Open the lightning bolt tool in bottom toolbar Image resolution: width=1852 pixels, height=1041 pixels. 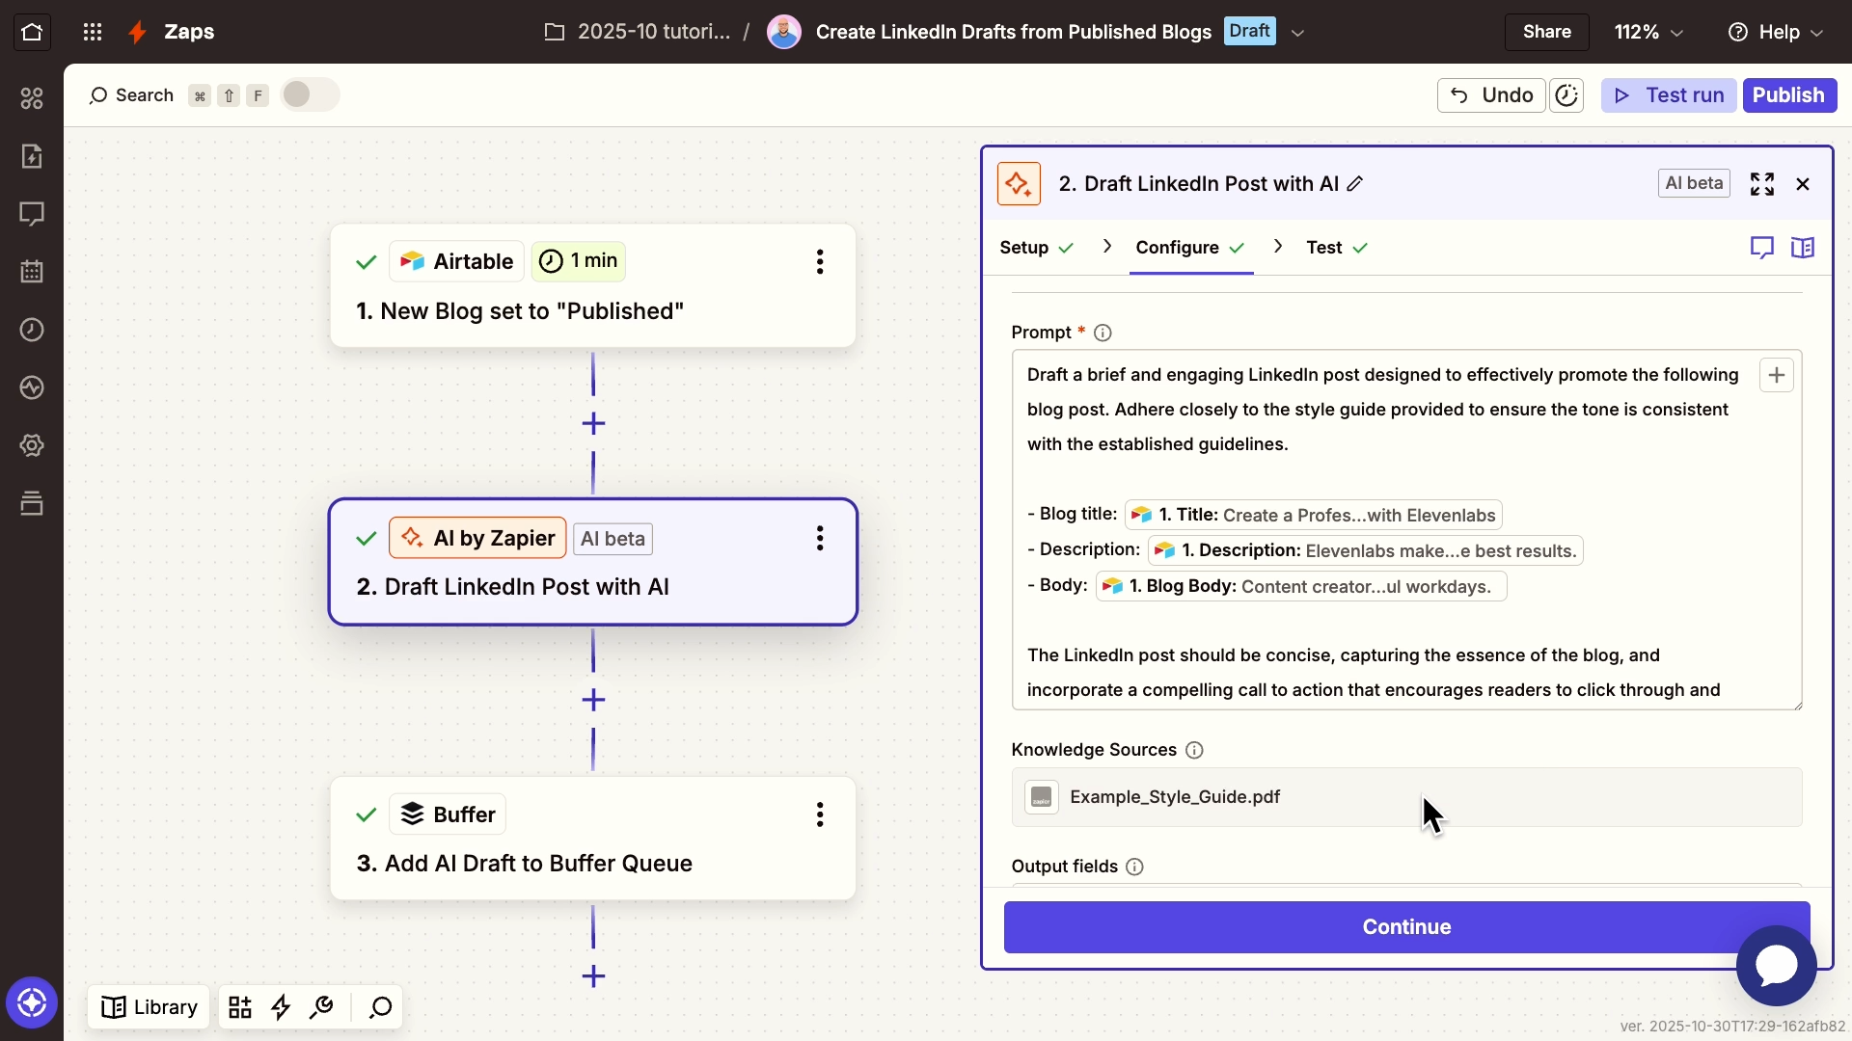point(280,1006)
